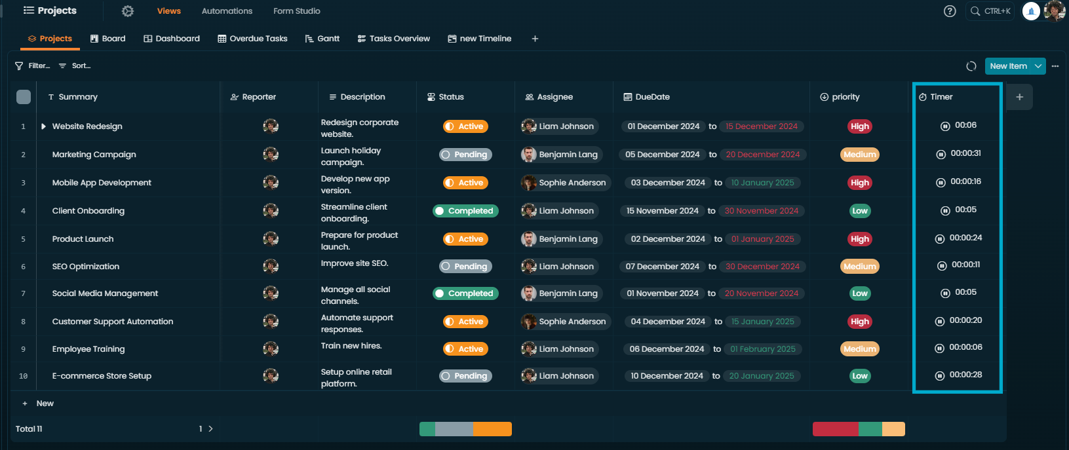Add a new row with New
This screenshot has width=1069, height=450.
click(39, 403)
